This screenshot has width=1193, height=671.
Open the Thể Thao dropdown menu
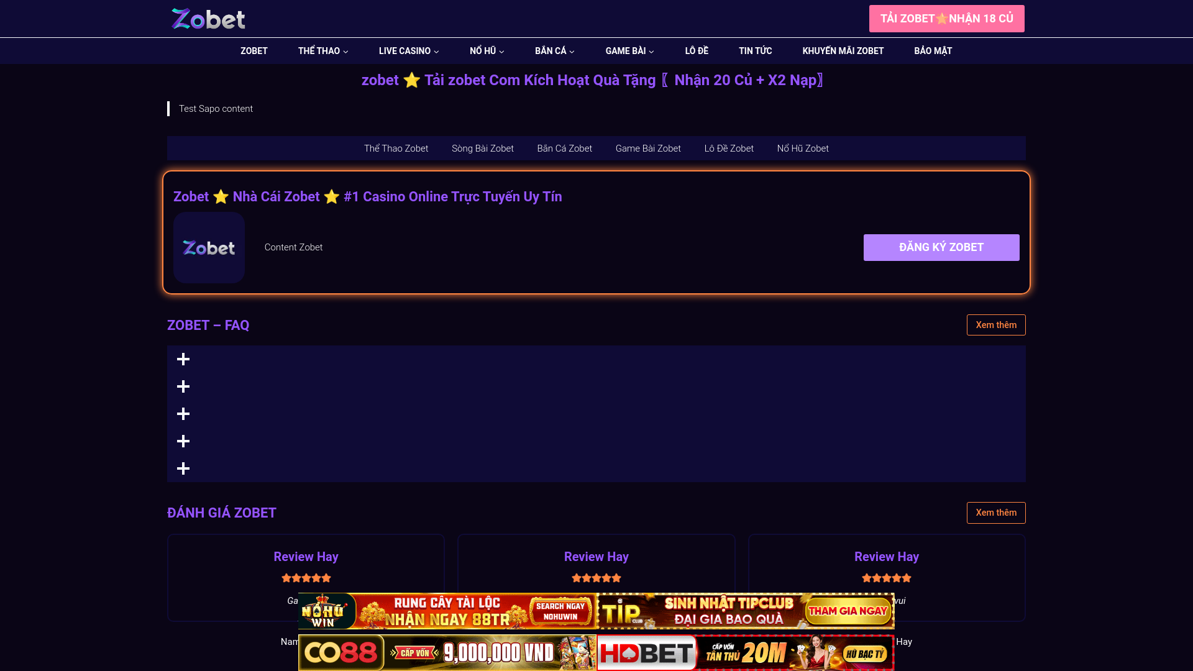pyautogui.click(x=323, y=51)
